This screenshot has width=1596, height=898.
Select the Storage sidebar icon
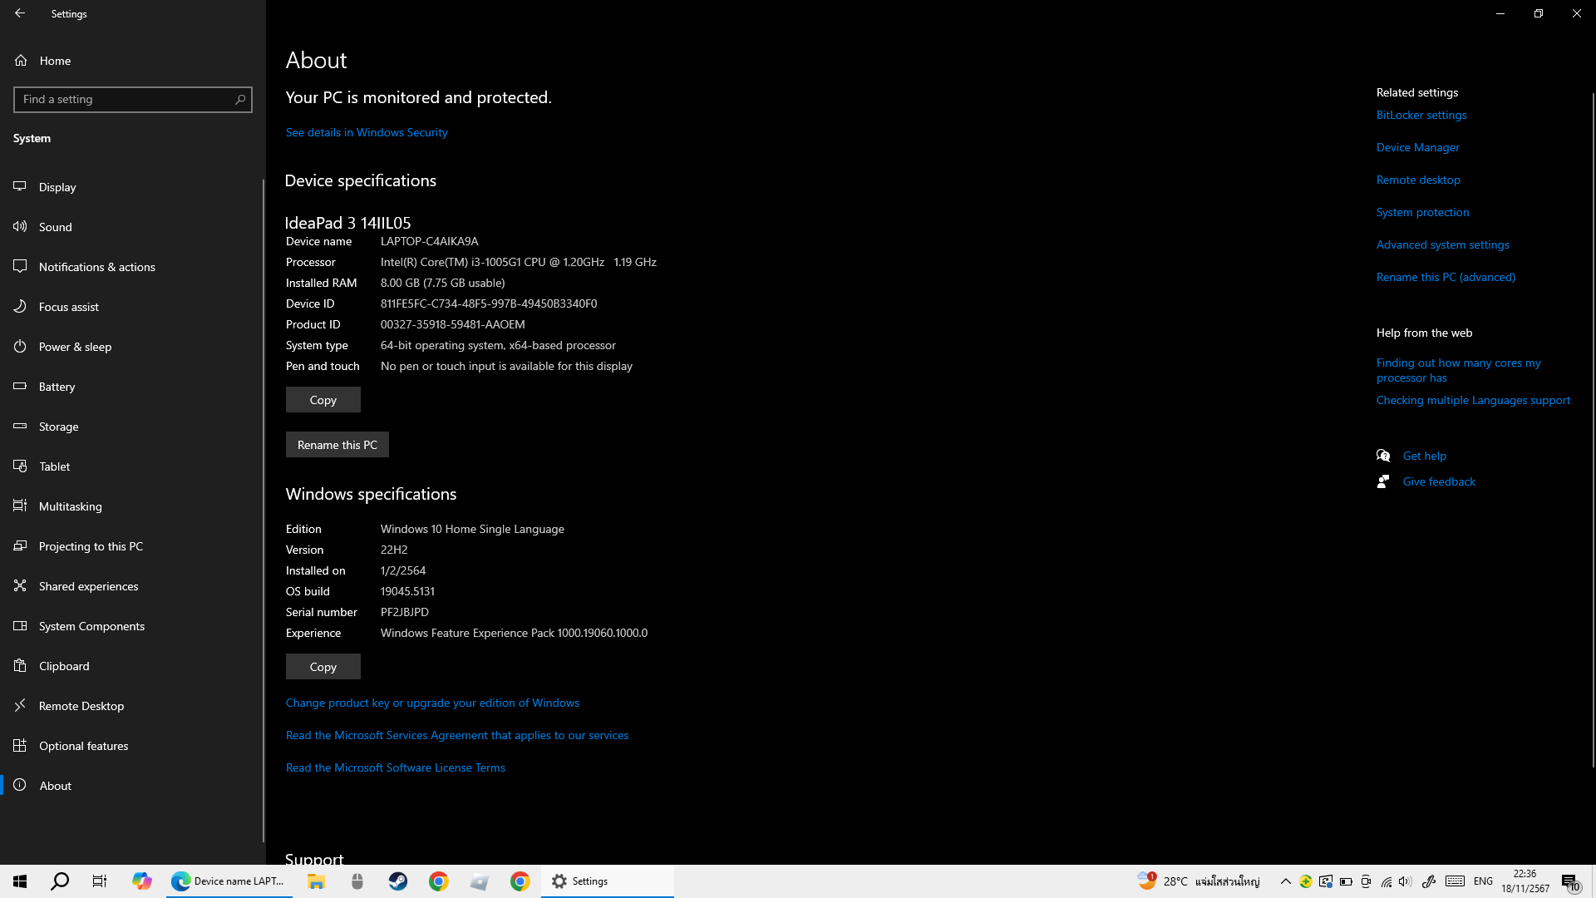click(20, 426)
